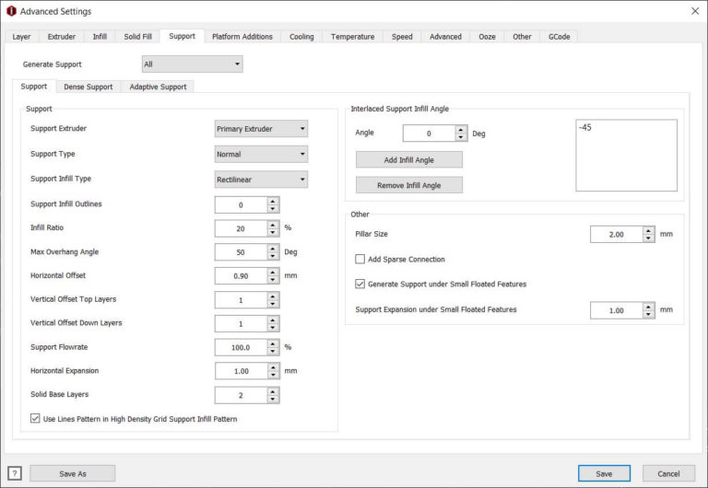The image size is (708, 488).
Task: Click the Horizontal Expansion value field
Action: 241,371
